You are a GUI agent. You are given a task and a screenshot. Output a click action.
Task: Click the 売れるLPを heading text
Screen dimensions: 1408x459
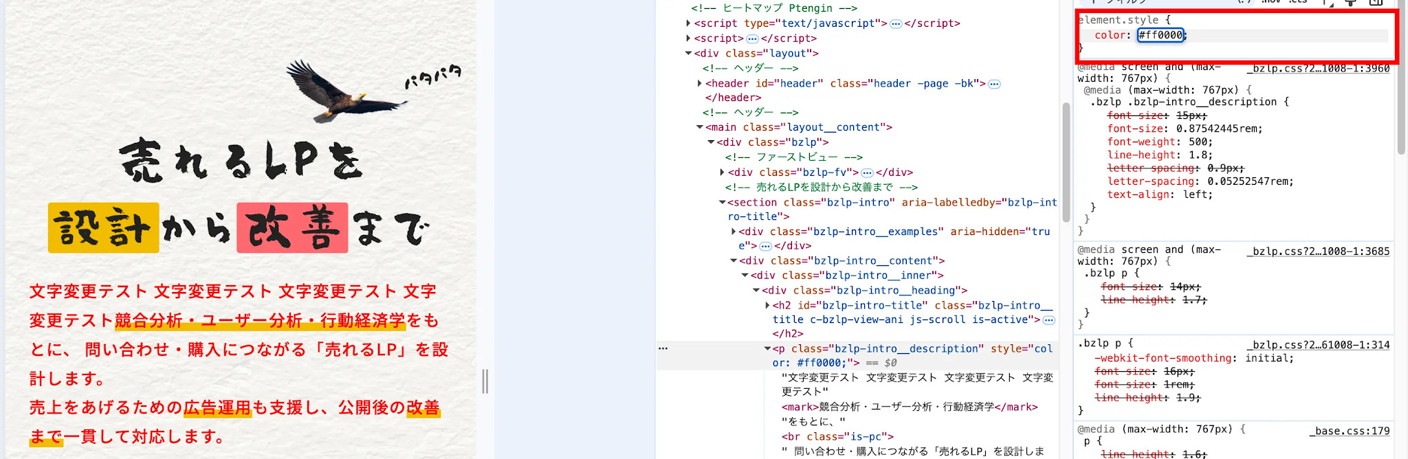pos(241,161)
